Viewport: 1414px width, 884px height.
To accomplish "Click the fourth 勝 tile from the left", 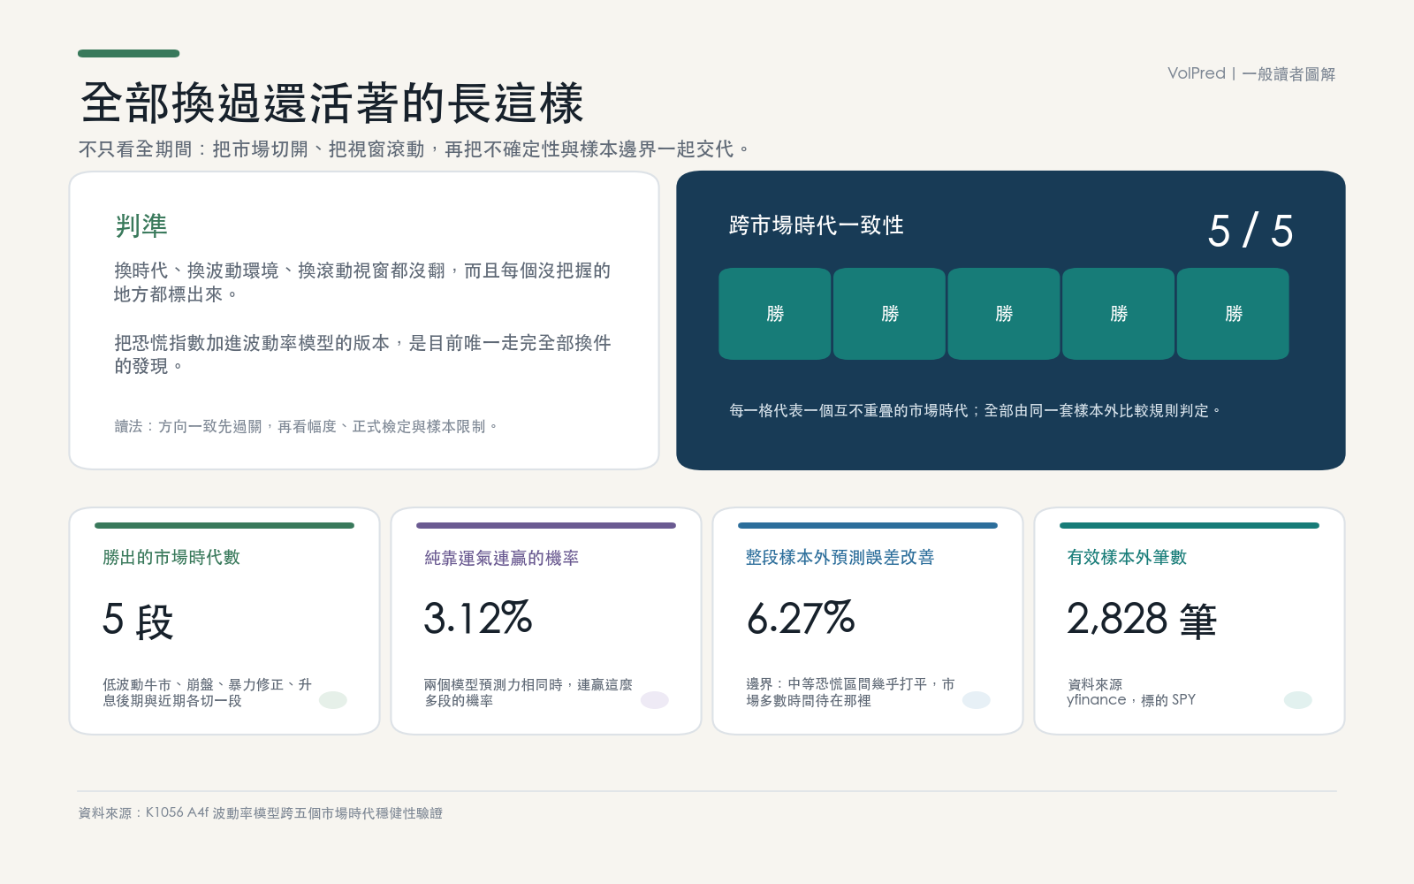I will click(x=1118, y=314).
